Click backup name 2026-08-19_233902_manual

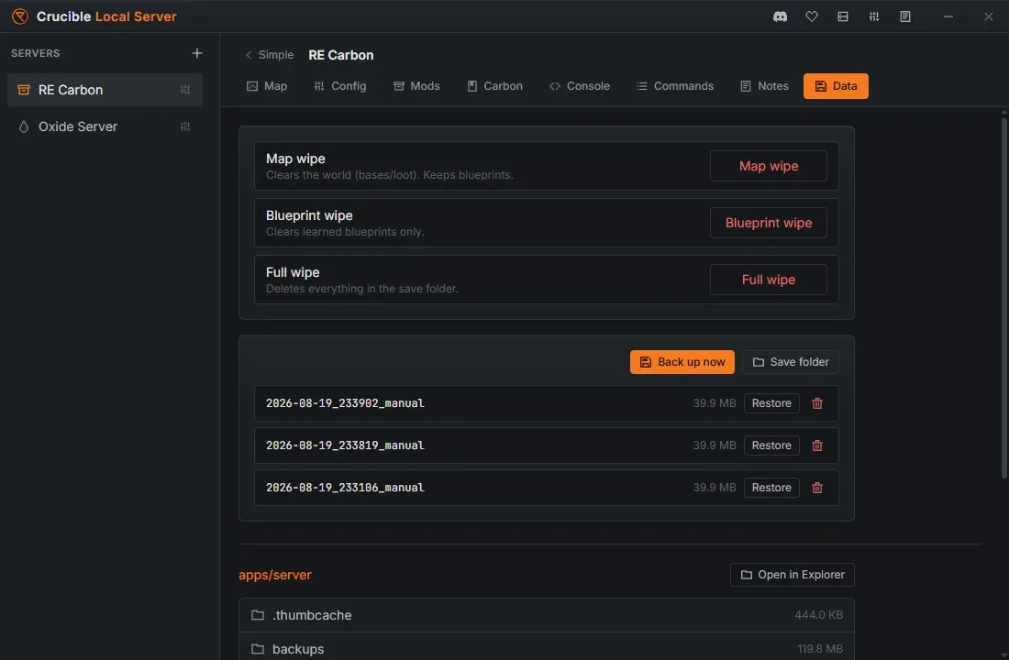click(345, 403)
